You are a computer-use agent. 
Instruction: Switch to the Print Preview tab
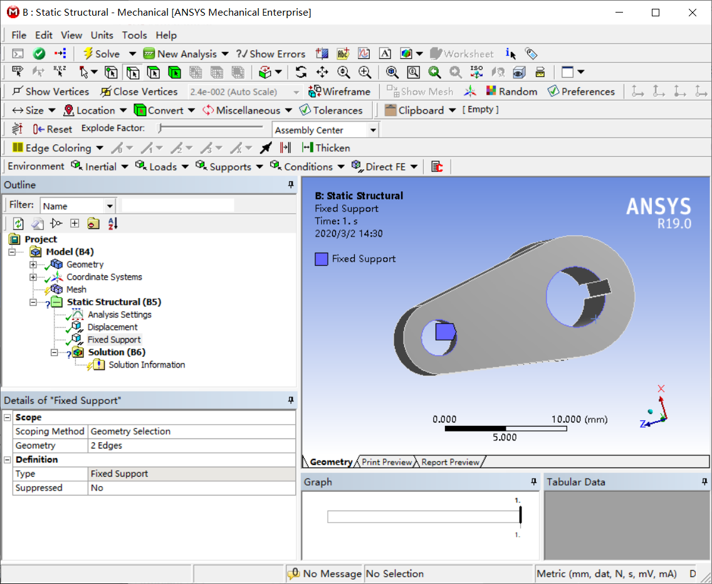[387, 462]
